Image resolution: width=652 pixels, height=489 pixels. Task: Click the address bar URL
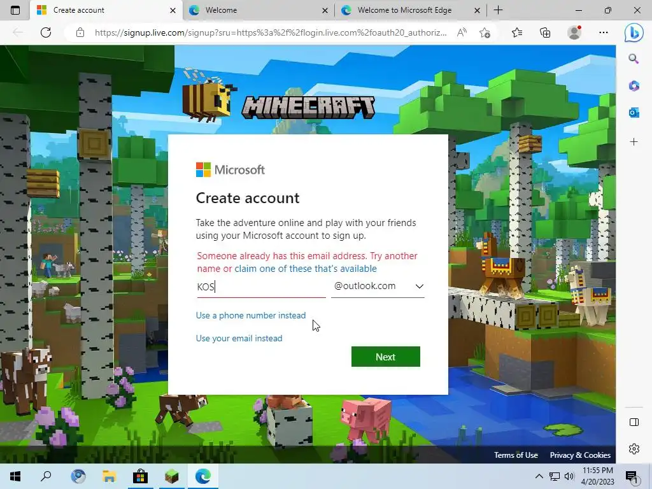click(271, 32)
